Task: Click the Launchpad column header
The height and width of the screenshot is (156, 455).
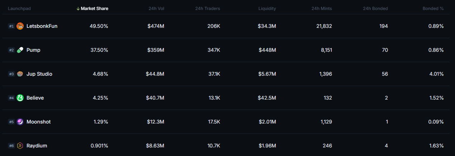Action: pos(19,9)
